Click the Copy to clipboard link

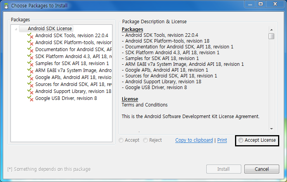[194, 140]
